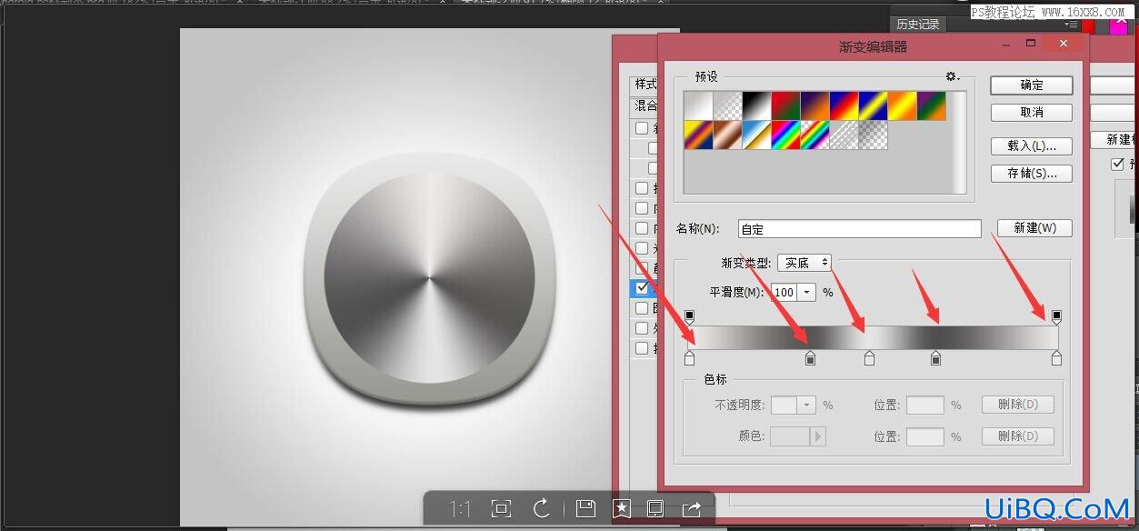Click the 存储(S)... button

1032,173
